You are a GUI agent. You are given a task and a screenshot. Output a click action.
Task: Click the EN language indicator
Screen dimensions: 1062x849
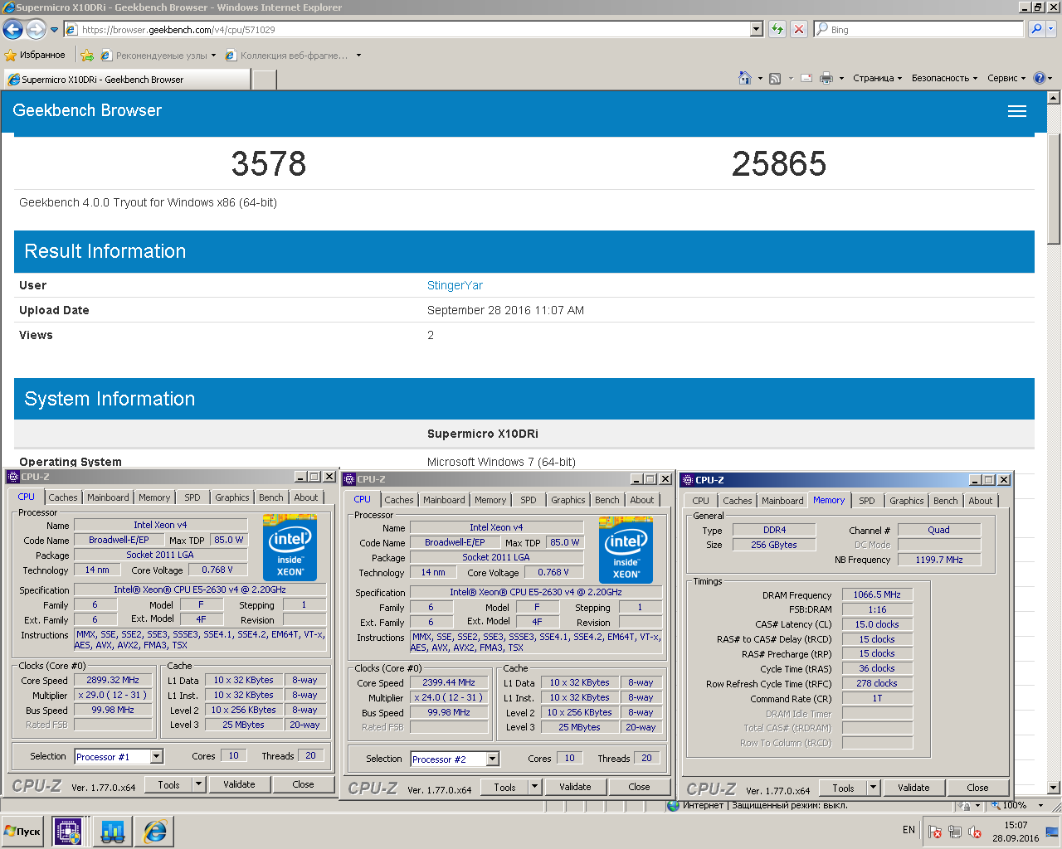click(909, 830)
